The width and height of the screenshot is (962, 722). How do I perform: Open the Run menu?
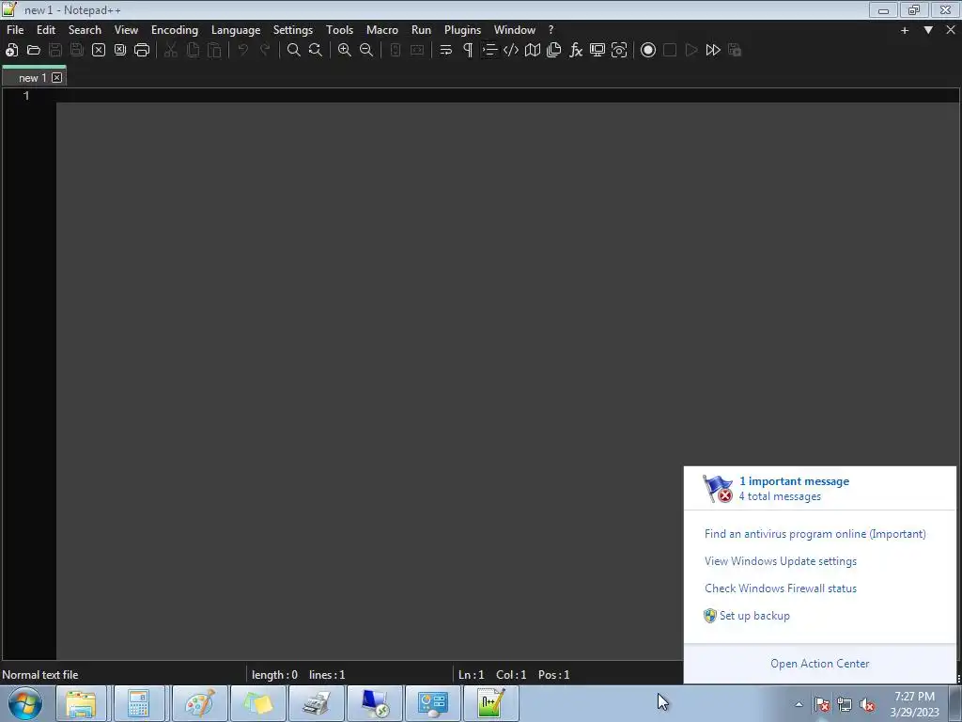tap(421, 30)
